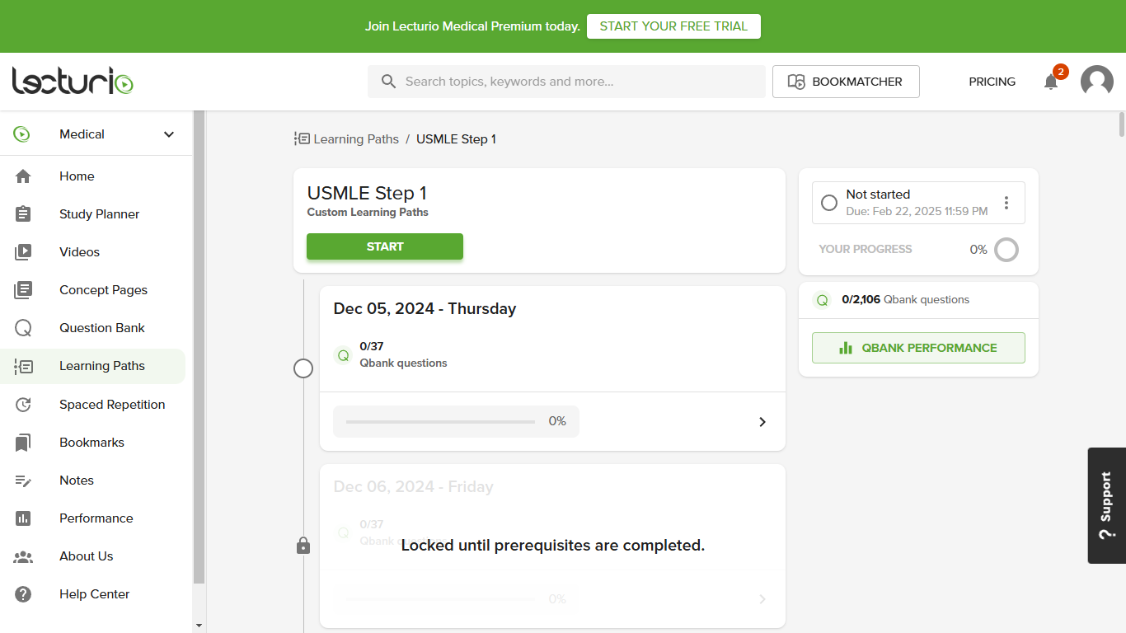Toggle the Not started status circle

coord(829,203)
